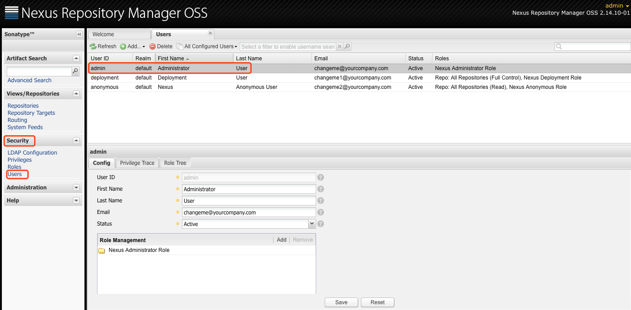Sort by the Roles column header
Screen dimensions: 631x310
click(x=531, y=59)
